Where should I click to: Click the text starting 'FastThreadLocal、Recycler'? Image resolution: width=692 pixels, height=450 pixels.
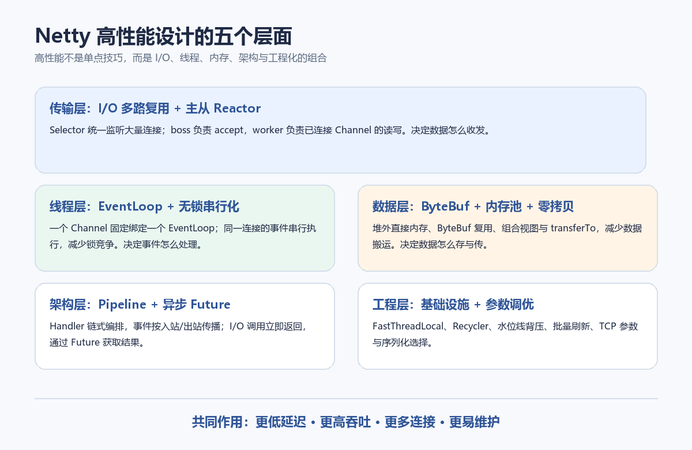[x=505, y=326]
